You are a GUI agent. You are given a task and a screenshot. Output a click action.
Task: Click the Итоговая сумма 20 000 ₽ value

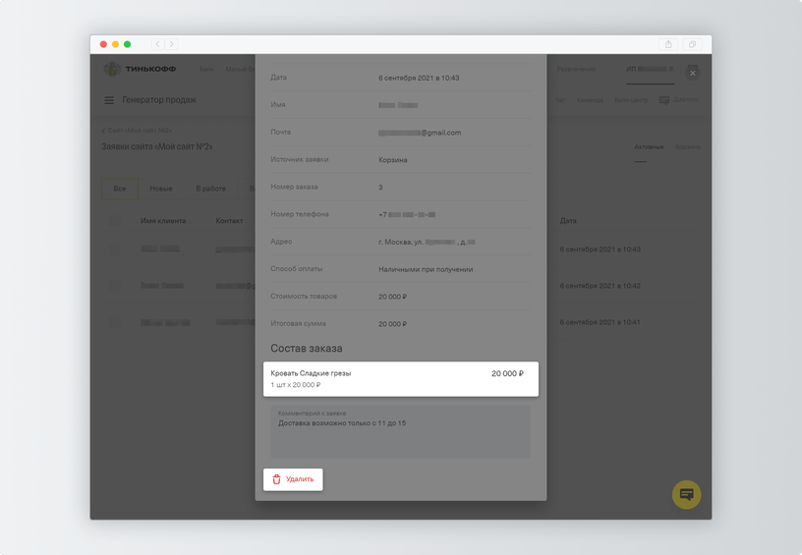click(393, 324)
